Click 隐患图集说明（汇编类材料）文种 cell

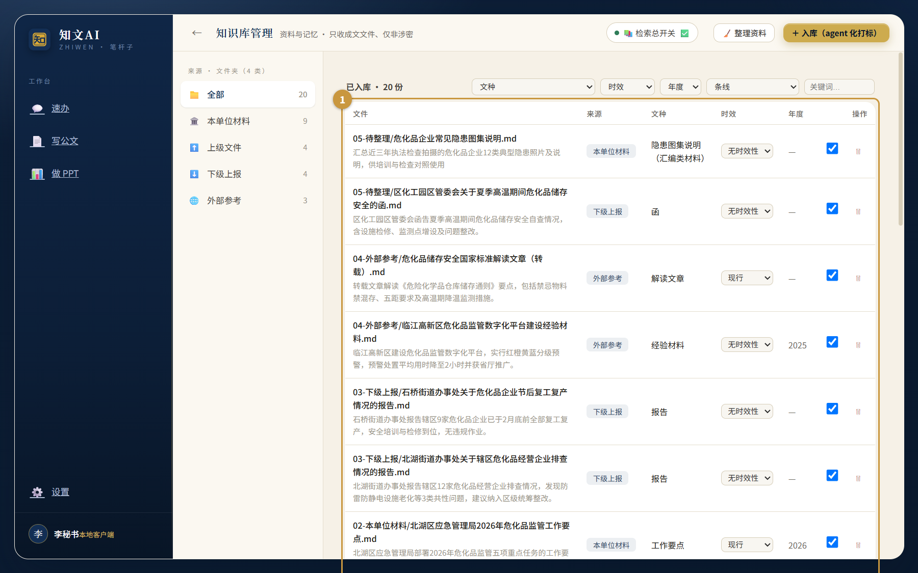click(x=678, y=152)
